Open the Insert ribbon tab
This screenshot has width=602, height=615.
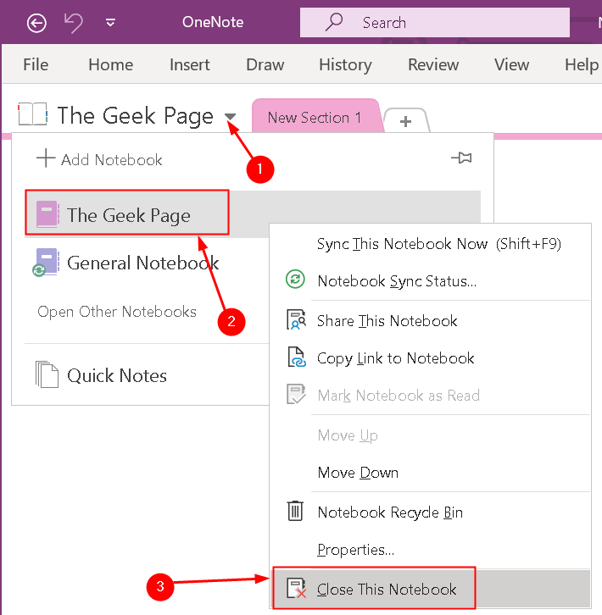tap(190, 64)
